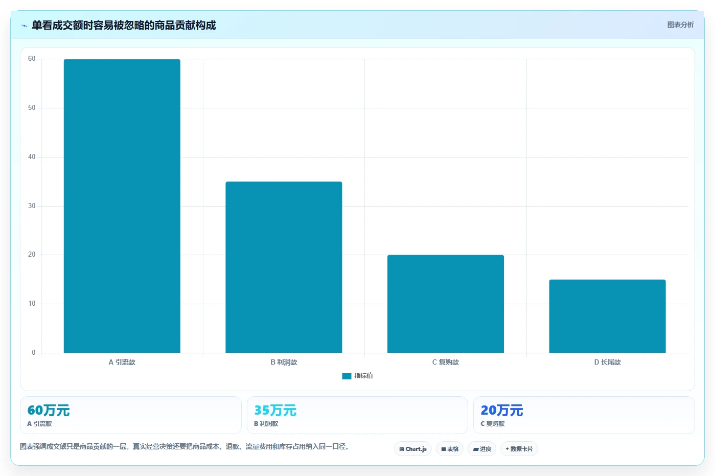Screen dimensions: 715x476
Task: Click the 图表分析 label in the header
Action: click(680, 25)
